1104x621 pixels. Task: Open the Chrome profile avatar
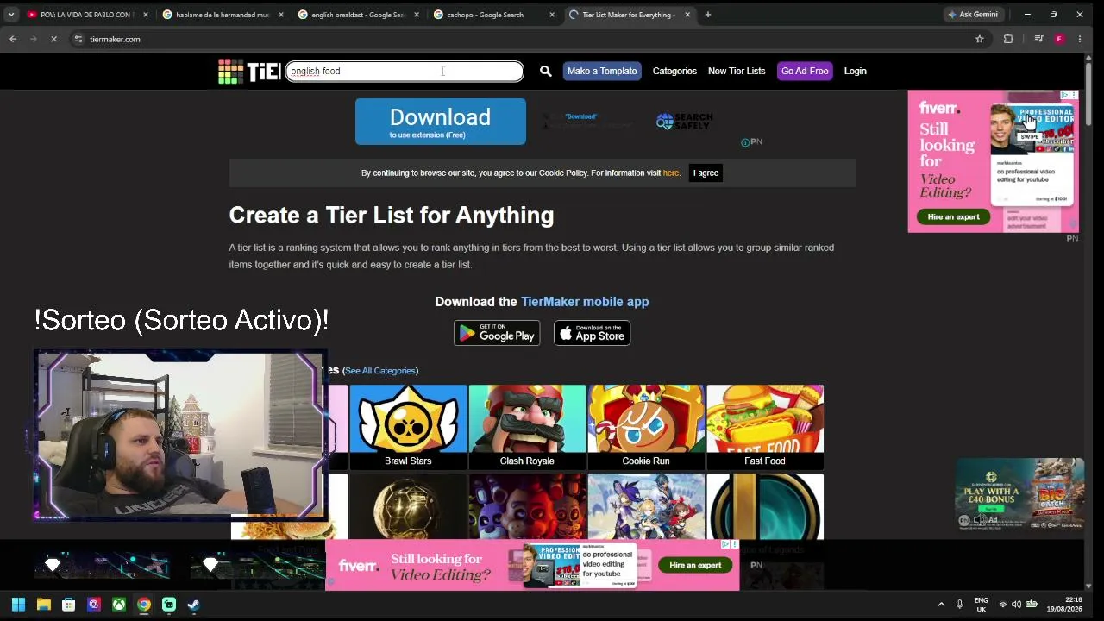[x=1059, y=39]
